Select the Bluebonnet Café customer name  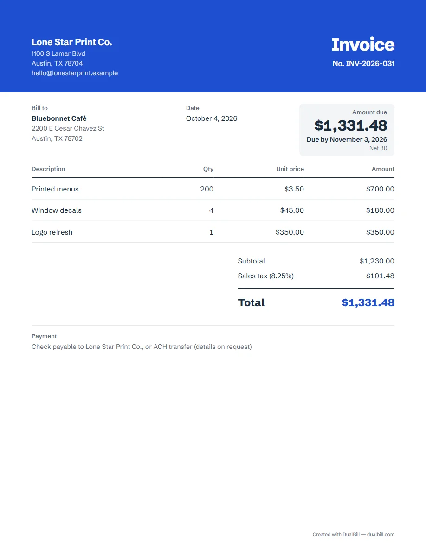click(59, 118)
